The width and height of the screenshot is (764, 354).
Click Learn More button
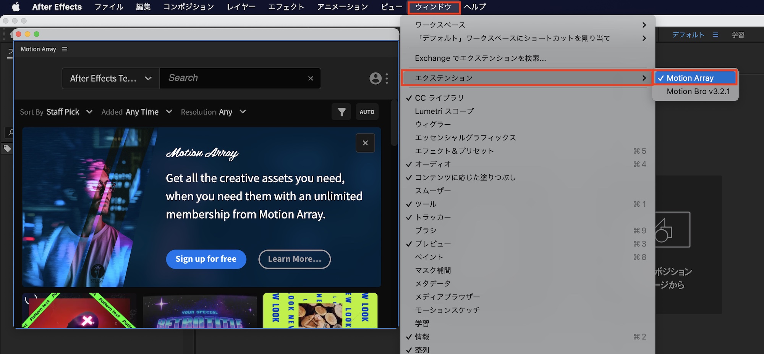tap(295, 259)
